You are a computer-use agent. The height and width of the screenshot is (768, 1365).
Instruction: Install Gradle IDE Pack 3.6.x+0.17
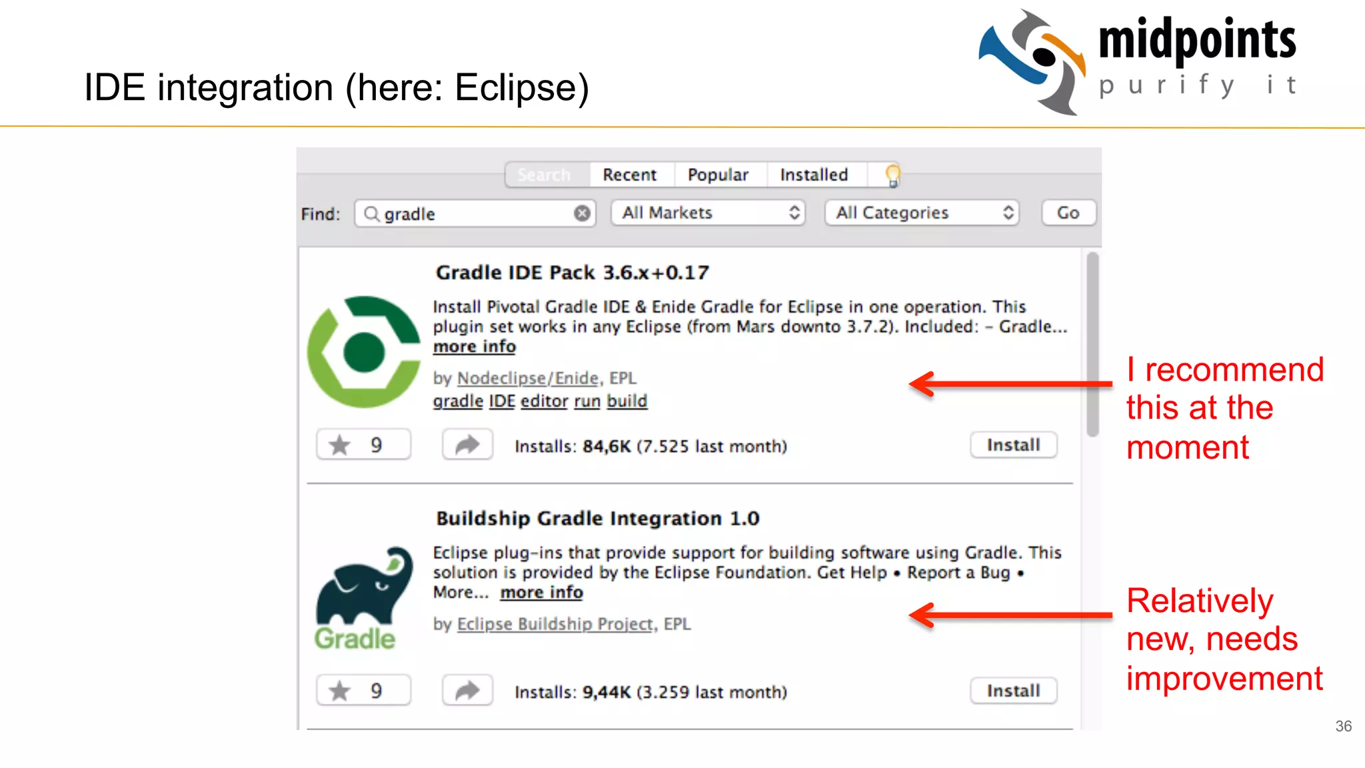[x=1013, y=445]
